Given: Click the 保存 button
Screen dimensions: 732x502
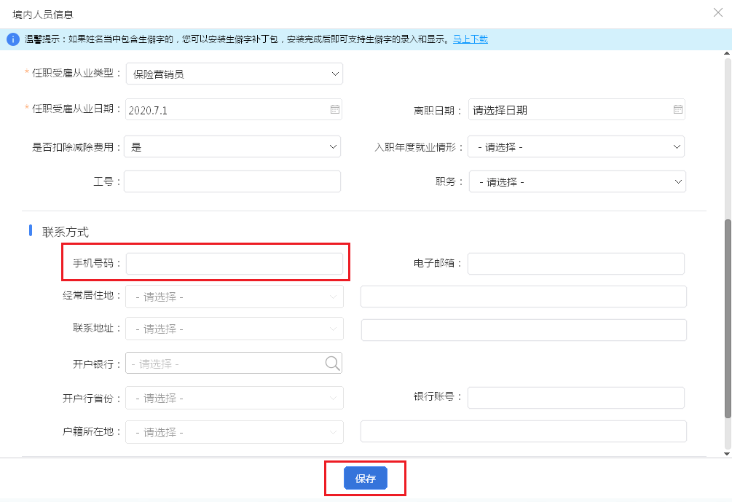Looking at the screenshot, I should [366, 478].
